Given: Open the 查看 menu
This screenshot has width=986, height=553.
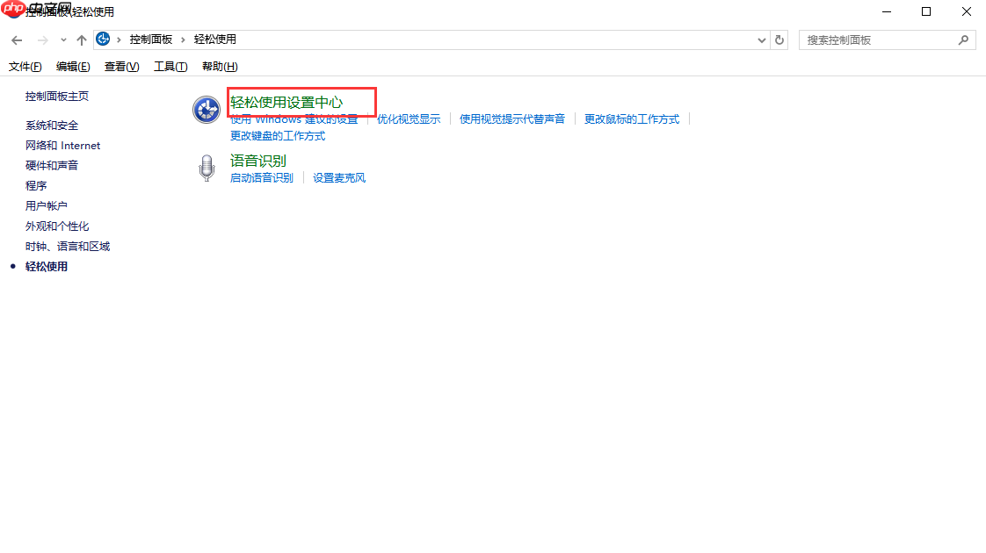Looking at the screenshot, I should point(121,66).
